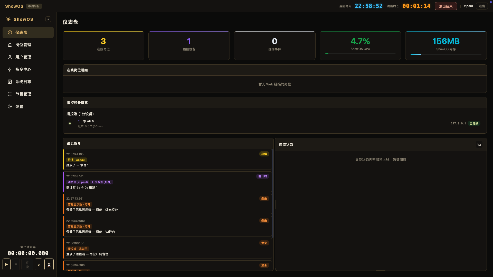Click the 岗位状态 pop-out window icon
Viewport: 493px width, 277px height.
479,144
